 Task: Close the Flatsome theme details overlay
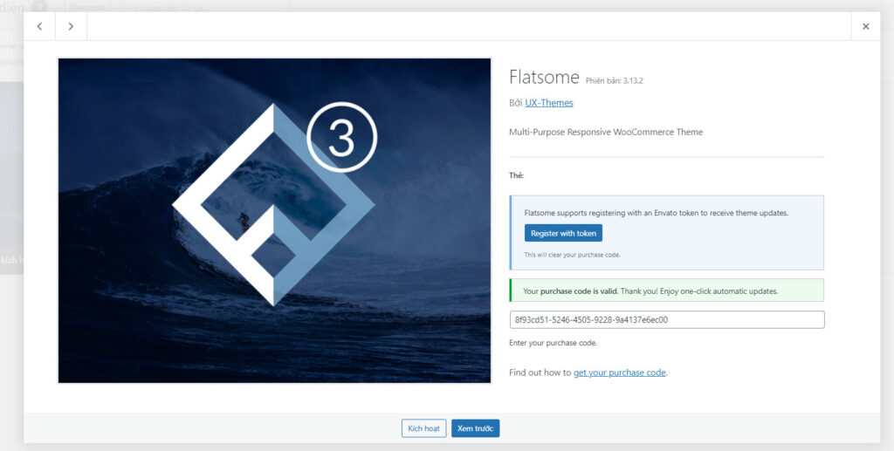point(865,26)
